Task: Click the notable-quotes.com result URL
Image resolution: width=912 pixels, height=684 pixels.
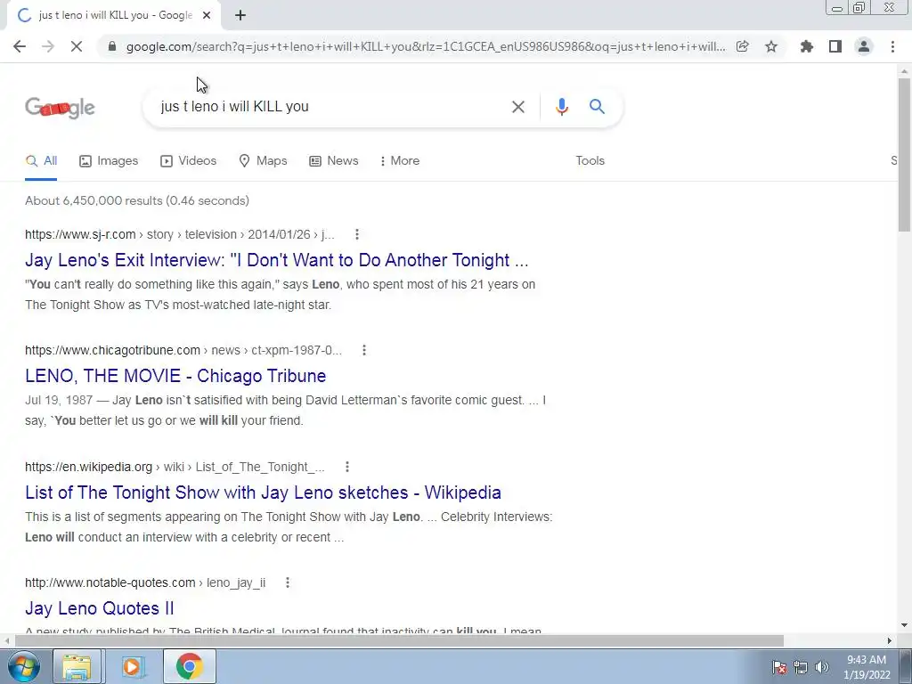Action: coord(145,582)
